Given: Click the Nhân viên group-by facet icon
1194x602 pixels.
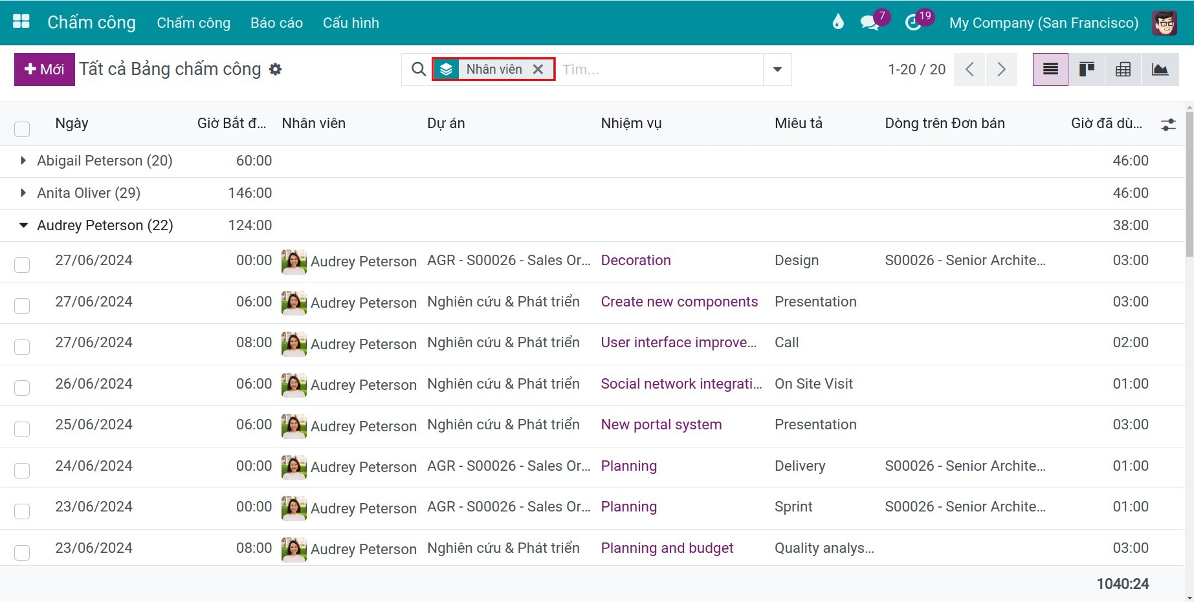Looking at the screenshot, I should [x=446, y=69].
